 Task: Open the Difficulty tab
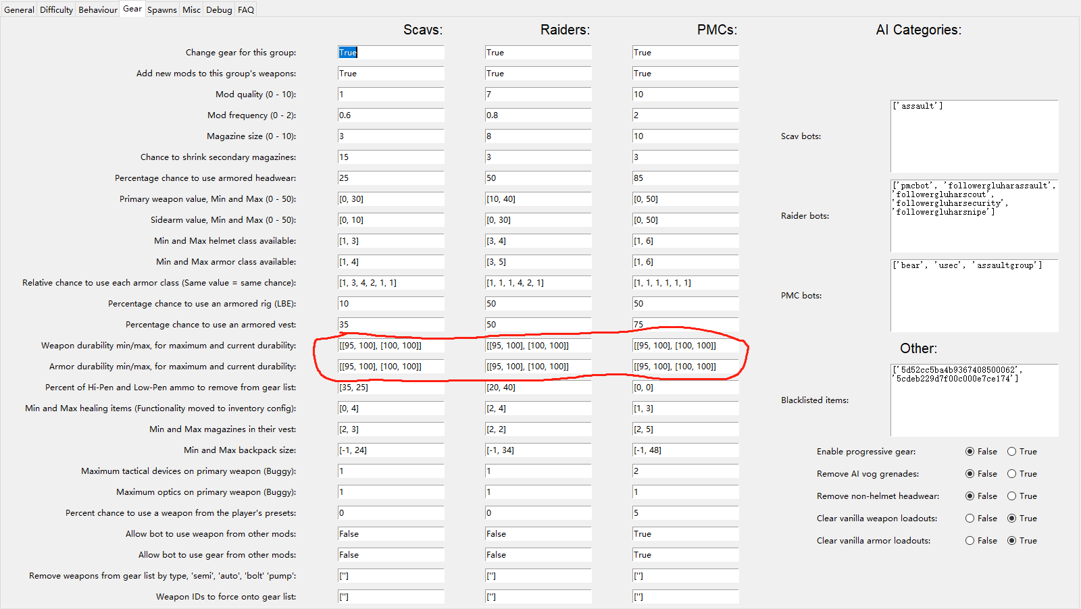coord(56,9)
